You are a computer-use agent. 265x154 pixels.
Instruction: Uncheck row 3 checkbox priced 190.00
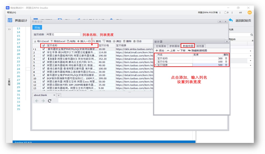(44, 56)
